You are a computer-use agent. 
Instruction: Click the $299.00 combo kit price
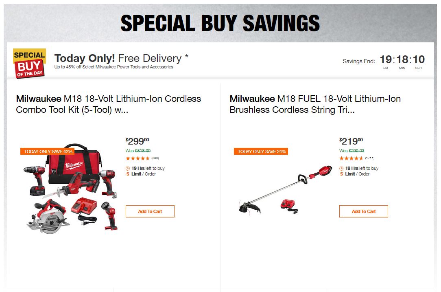(x=137, y=141)
